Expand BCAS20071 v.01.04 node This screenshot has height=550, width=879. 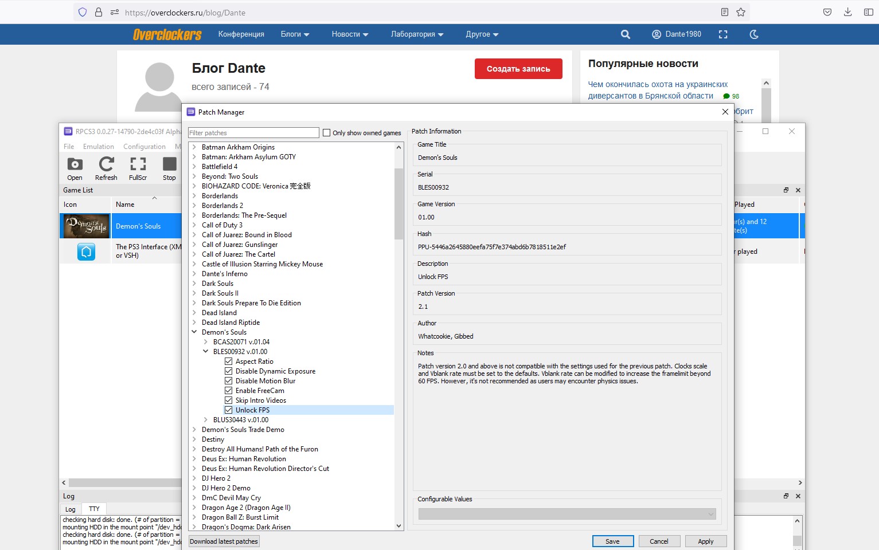[206, 342]
